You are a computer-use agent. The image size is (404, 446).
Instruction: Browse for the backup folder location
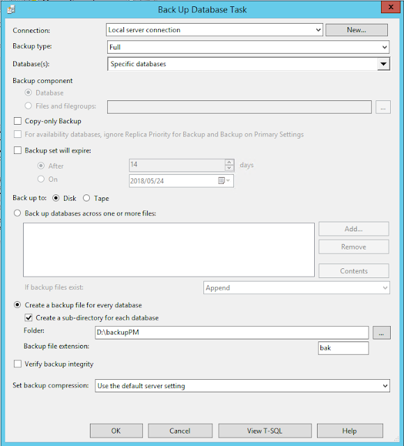tap(382, 332)
